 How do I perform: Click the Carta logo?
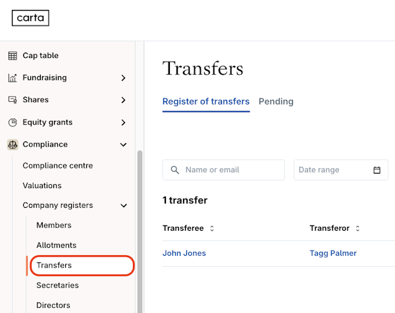click(30, 18)
